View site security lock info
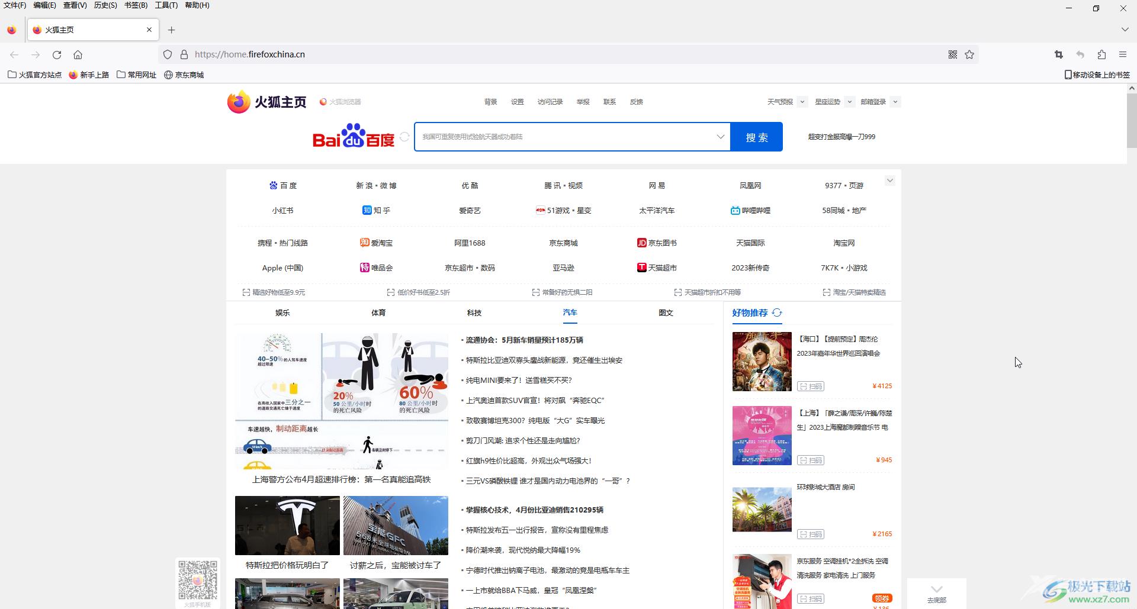The width and height of the screenshot is (1137, 609). 184,54
